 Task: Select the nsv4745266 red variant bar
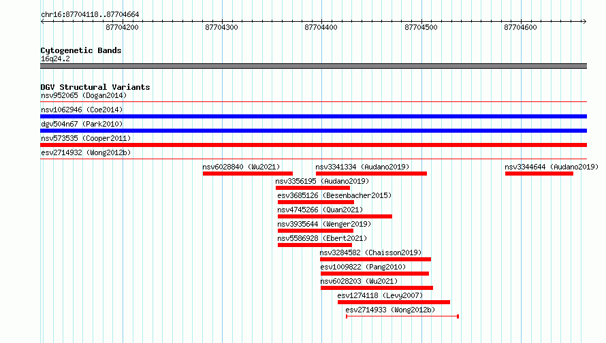tap(335, 216)
